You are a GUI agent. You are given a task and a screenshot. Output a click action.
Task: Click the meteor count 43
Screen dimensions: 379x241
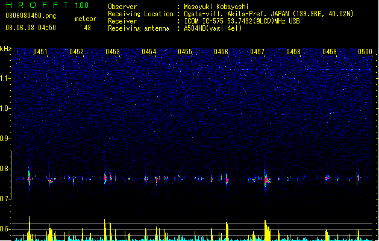87,28
